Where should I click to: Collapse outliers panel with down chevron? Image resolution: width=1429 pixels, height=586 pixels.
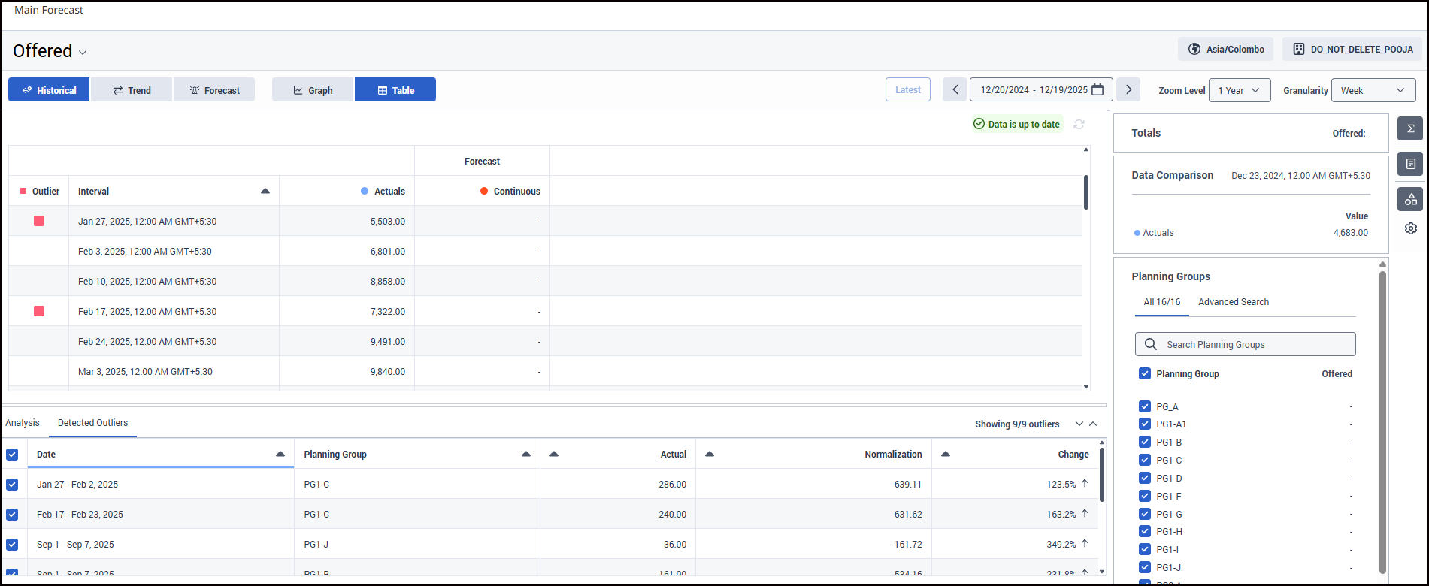(x=1079, y=424)
